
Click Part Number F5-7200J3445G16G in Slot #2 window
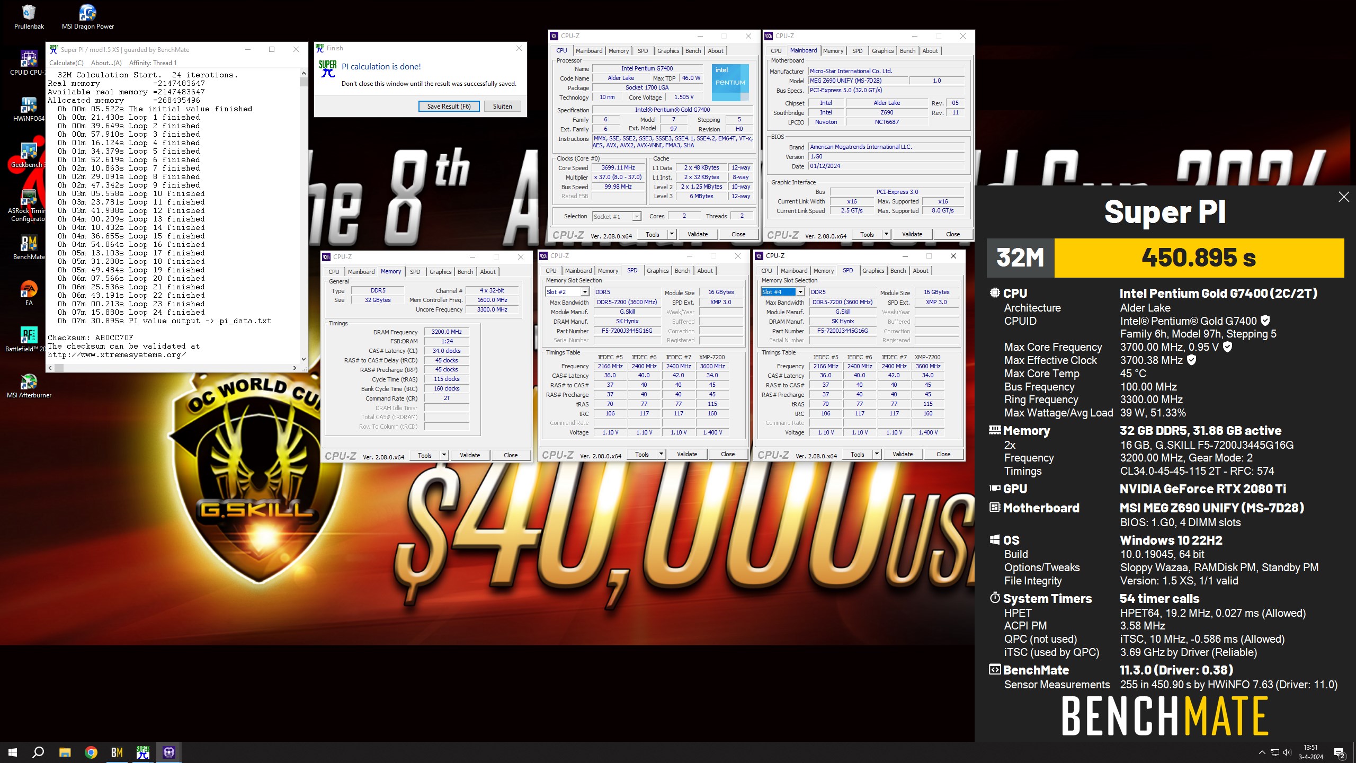(627, 331)
